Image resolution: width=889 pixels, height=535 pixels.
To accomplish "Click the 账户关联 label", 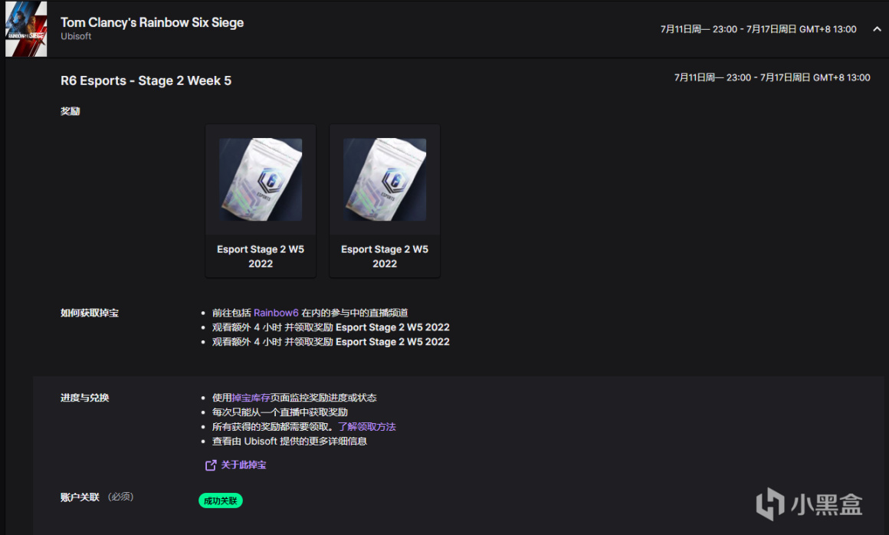I will [80, 497].
